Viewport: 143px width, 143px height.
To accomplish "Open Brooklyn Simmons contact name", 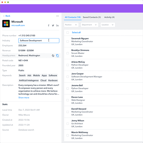I will 80,50.
